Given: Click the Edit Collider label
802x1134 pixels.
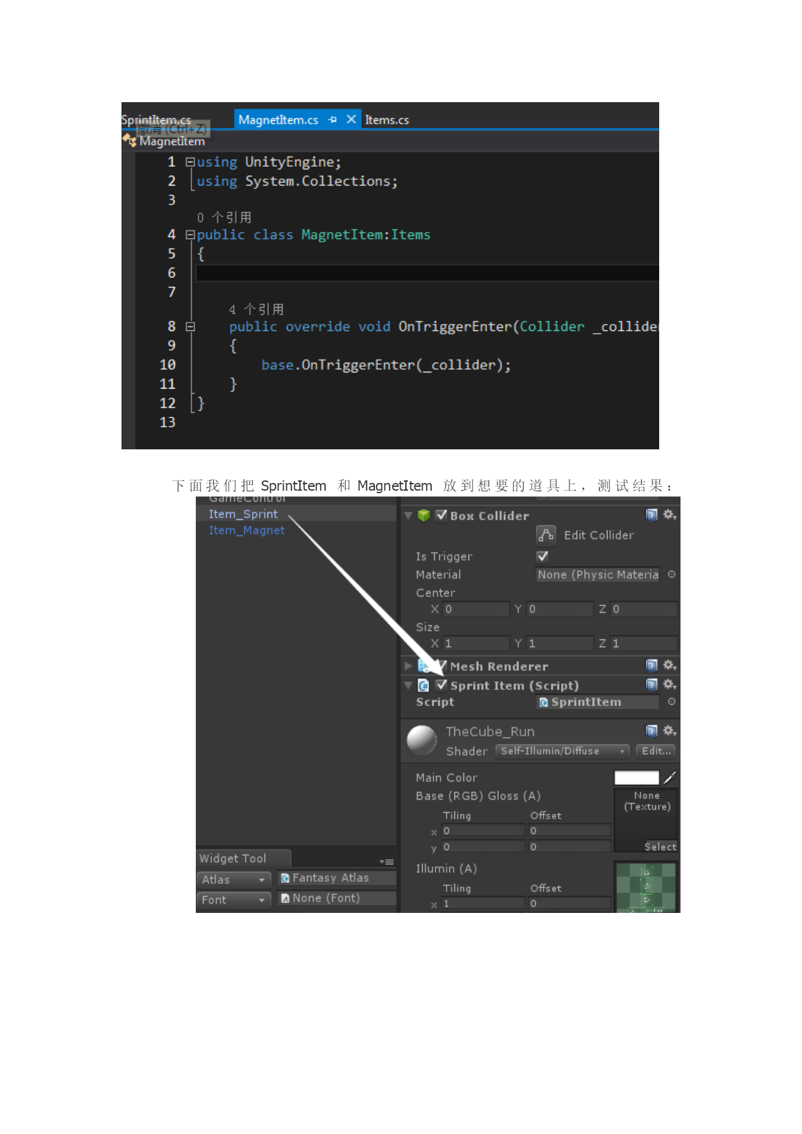Looking at the screenshot, I should coord(598,535).
